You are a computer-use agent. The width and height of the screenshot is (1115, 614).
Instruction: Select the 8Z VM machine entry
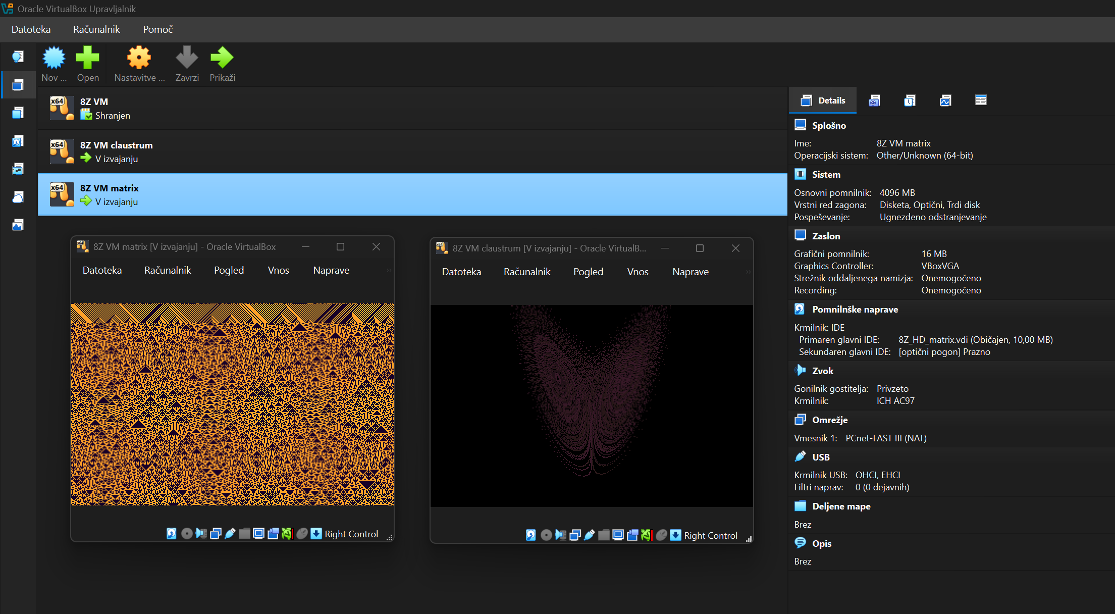click(x=412, y=108)
